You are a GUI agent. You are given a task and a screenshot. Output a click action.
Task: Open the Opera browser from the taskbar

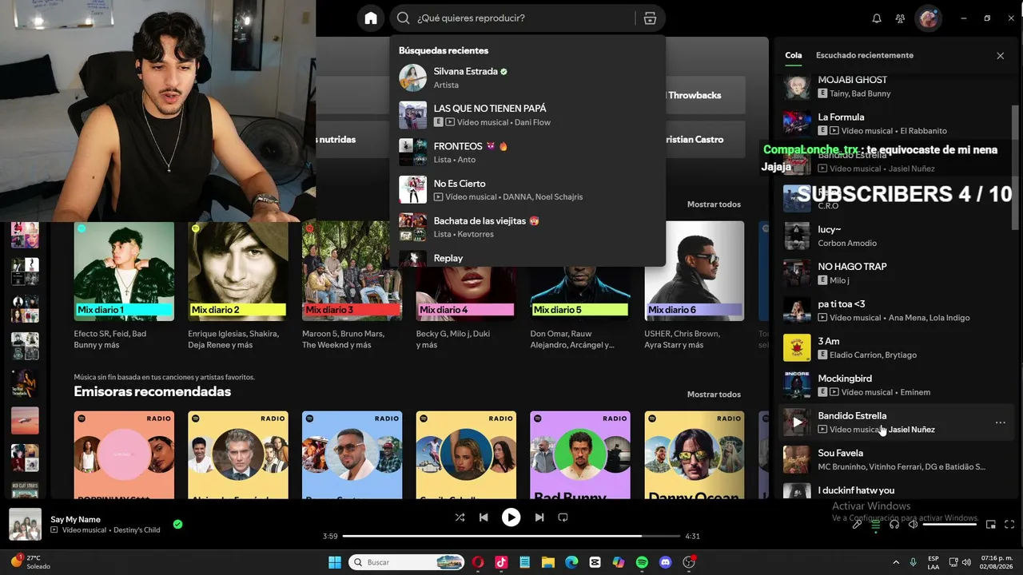[478, 562]
